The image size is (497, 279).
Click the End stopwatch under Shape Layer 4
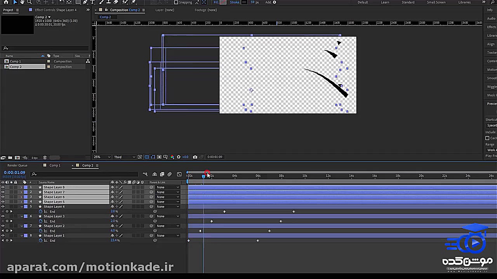(x=41, y=212)
